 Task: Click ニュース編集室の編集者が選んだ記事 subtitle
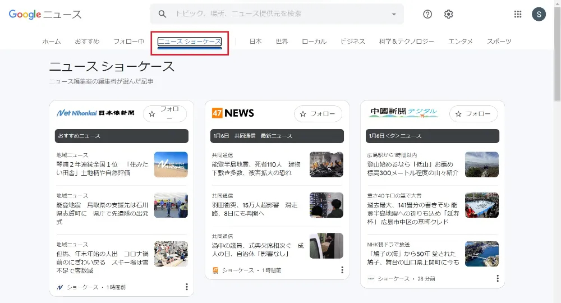[x=101, y=81]
